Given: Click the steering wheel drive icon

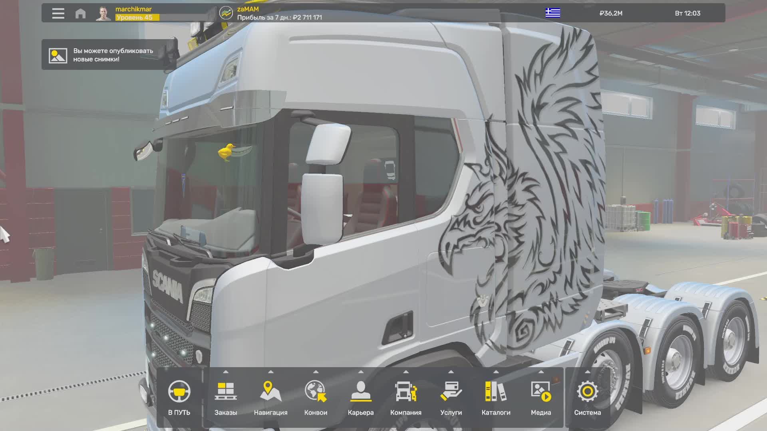Looking at the screenshot, I should point(179,391).
